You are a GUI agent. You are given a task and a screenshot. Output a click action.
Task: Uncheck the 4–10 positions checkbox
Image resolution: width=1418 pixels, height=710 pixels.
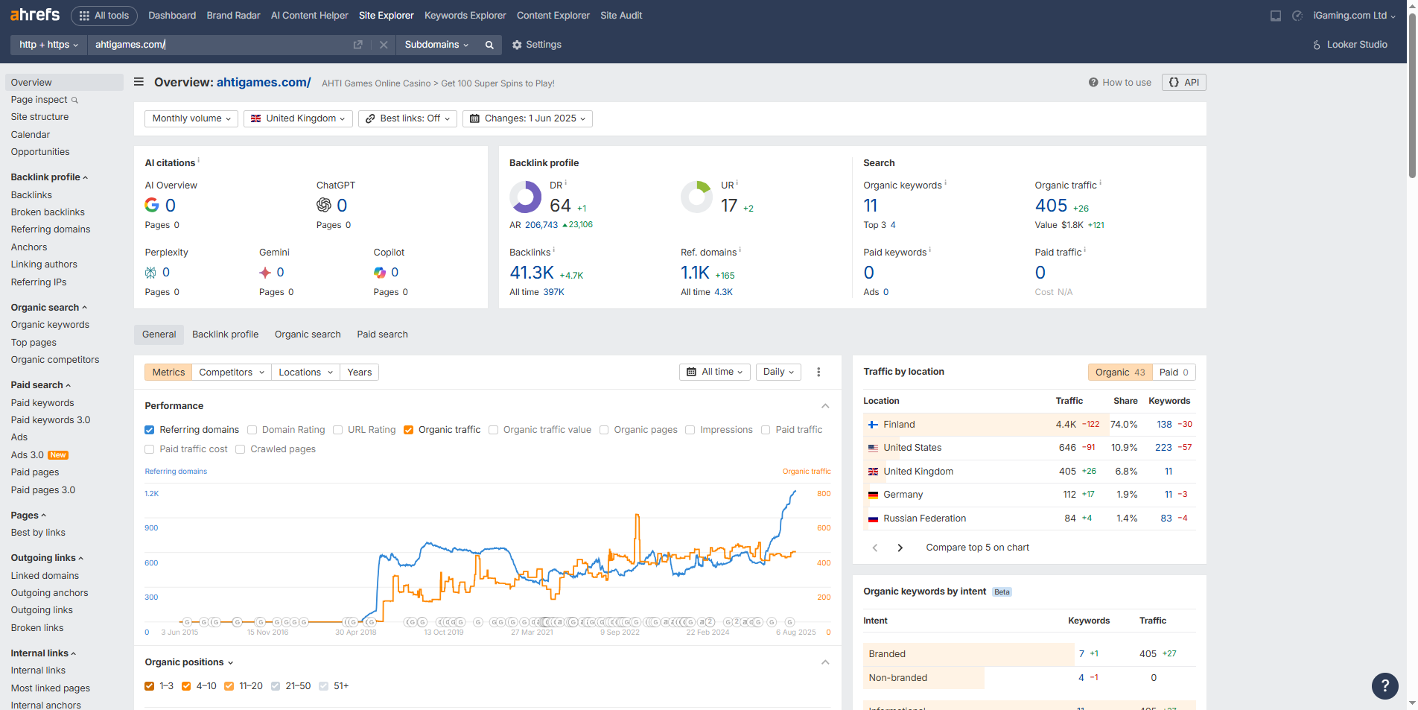[186, 686]
